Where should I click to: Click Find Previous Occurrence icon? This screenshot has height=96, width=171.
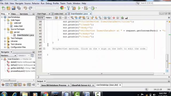click(76, 18)
